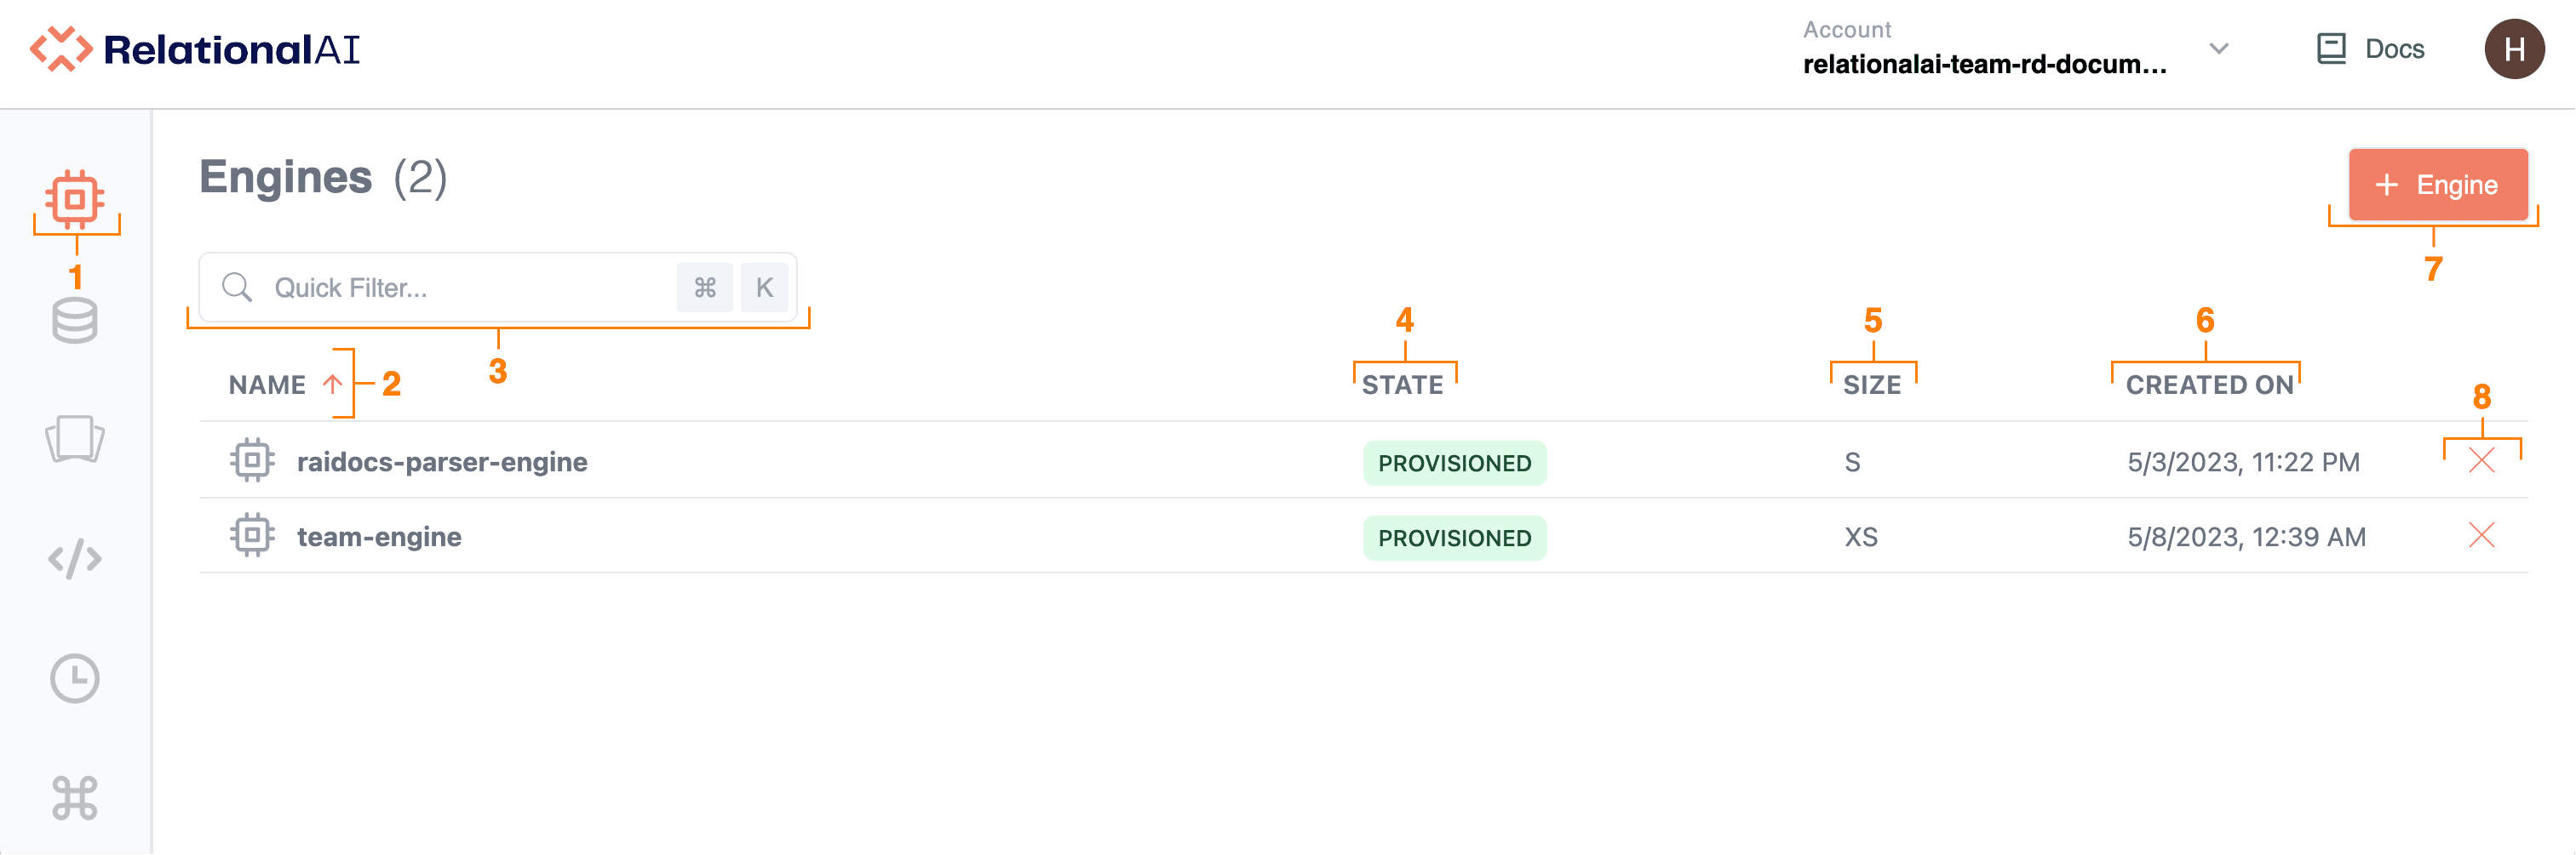Open the code editor sidebar icon

pyautogui.click(x=75, y=559)
